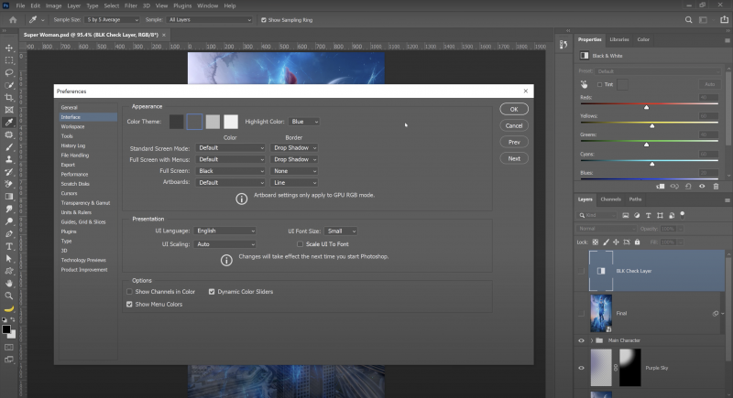
Task: Select the Gradient tool
Action: pos(9,197)
